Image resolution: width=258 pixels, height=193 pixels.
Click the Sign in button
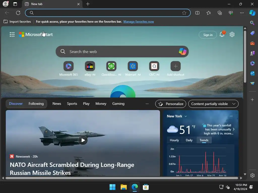pyautogui.click(x=208, y=35)
